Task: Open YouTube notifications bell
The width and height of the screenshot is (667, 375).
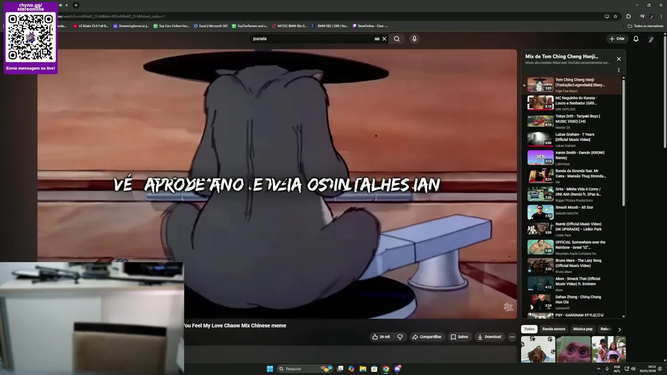Action: [x=636, y=39]
